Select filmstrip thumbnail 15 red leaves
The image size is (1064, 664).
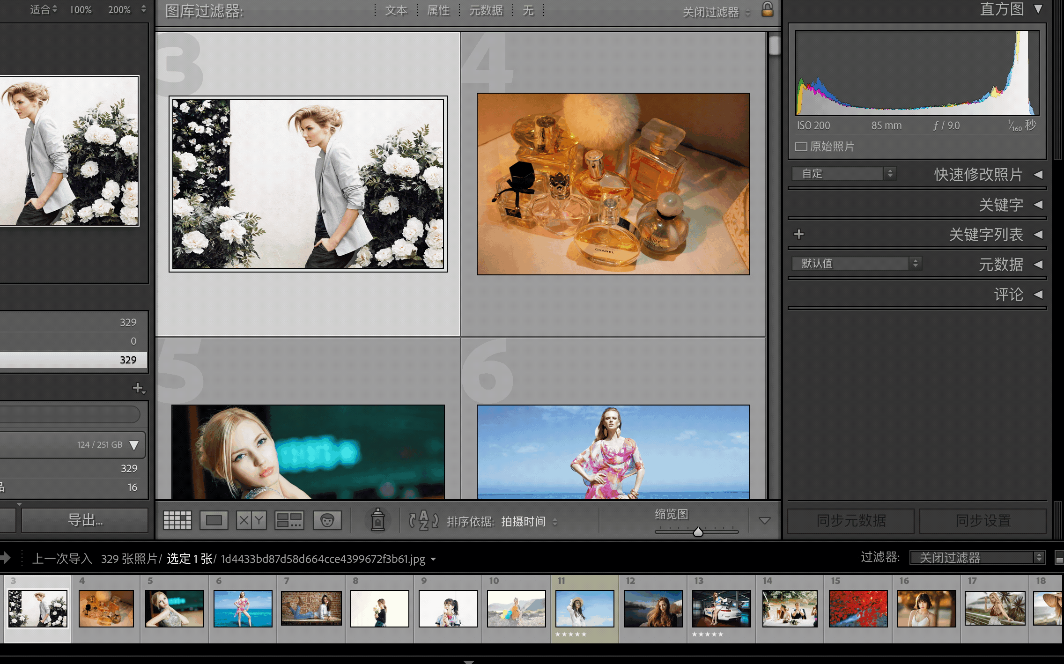tap(858, 608)
